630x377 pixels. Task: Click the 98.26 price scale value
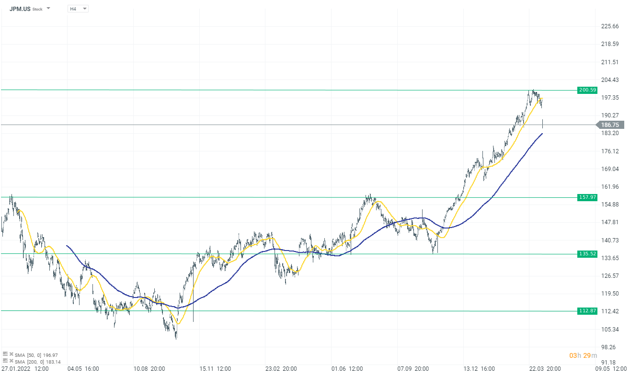tap(609, 347)
